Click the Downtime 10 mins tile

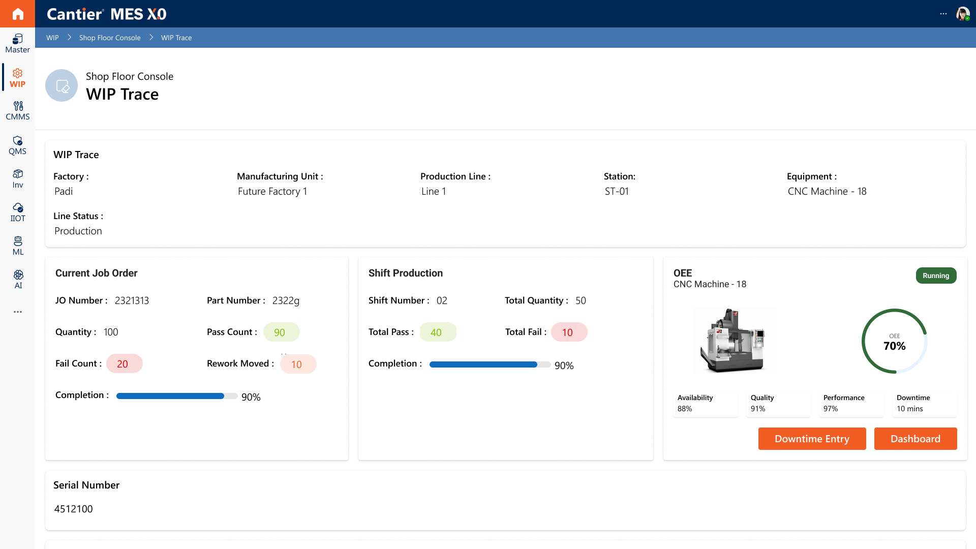925,403
